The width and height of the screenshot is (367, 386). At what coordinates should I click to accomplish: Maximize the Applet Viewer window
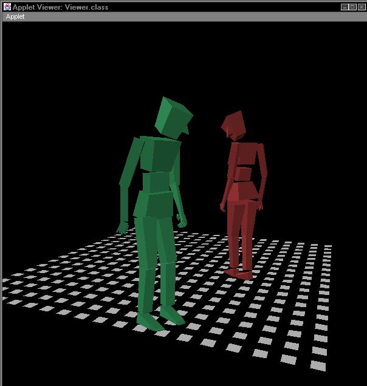pyautogui.click(x=352, y=7)
